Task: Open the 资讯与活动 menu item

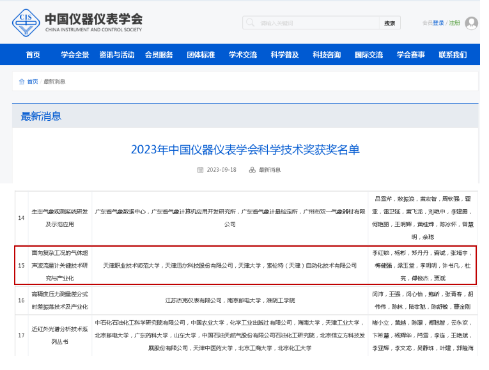Action: tap(116, 55)
